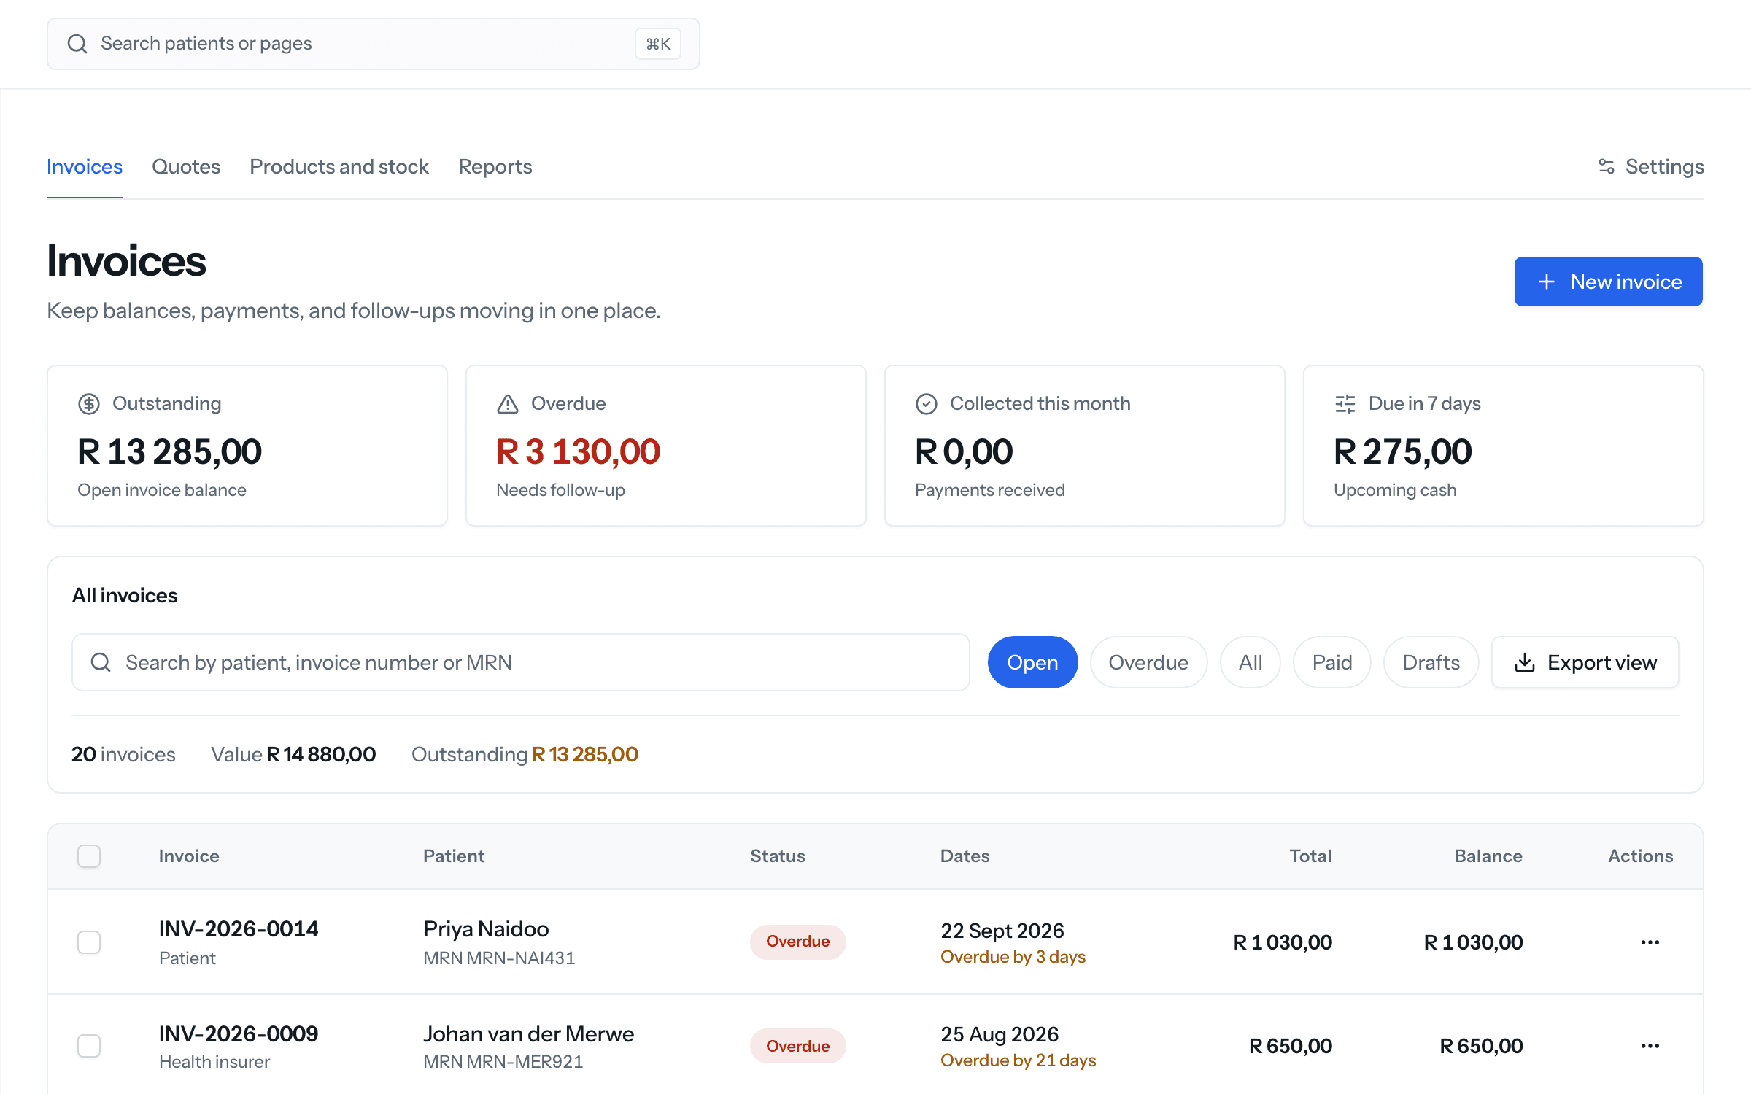Select the Johan van der Merwe invoice checkbox

[x=89, y=1046]
